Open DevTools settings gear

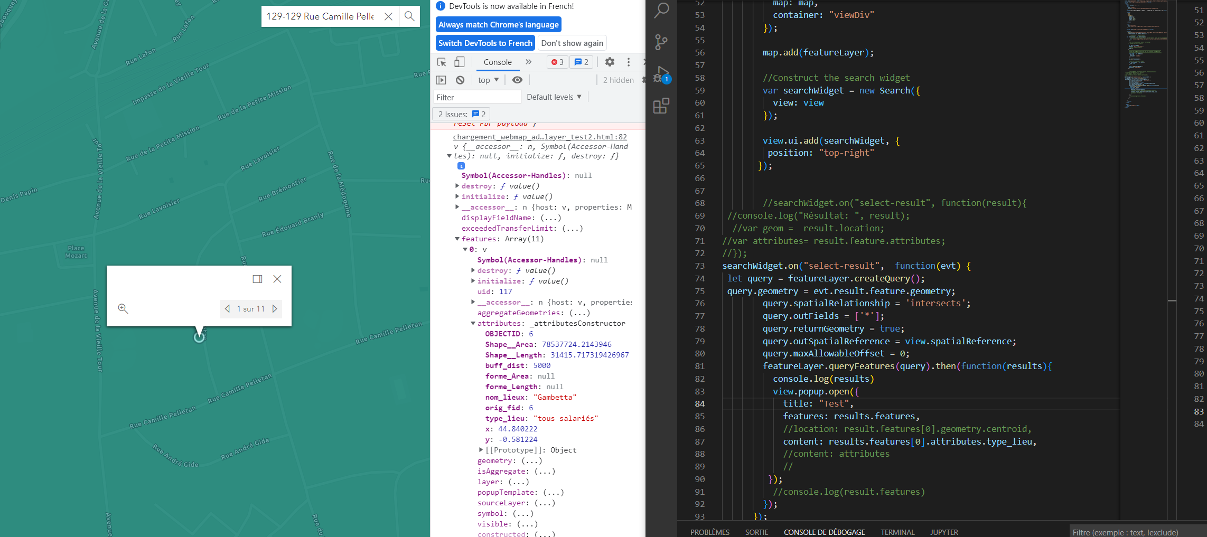point(610,62)
